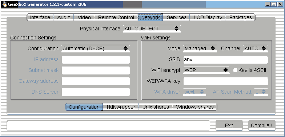Close the GeeXboX Generator window
285x137 pixels.
280,4
